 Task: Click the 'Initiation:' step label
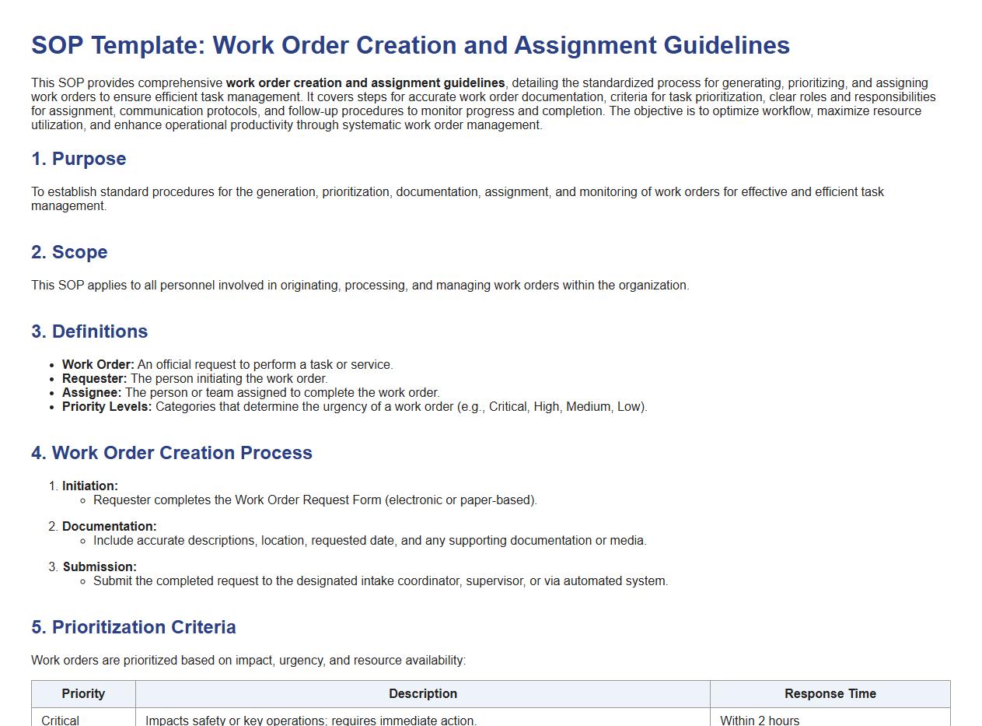click(x=90, y=486)
